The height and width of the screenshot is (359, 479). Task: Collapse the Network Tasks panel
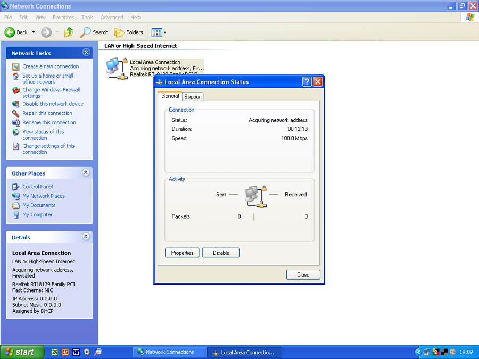tap(86, 53)
